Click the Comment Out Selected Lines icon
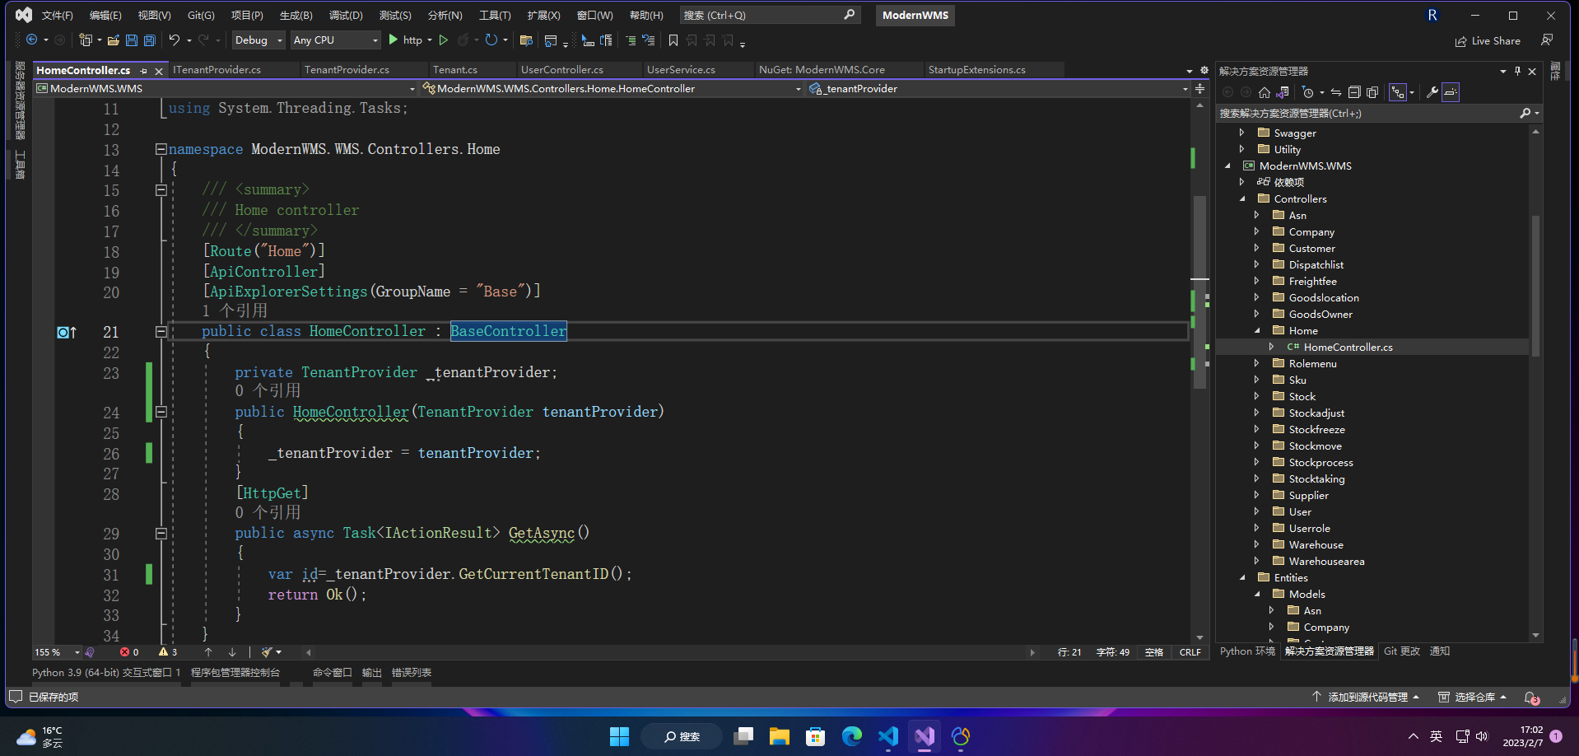 click(631, 40)
